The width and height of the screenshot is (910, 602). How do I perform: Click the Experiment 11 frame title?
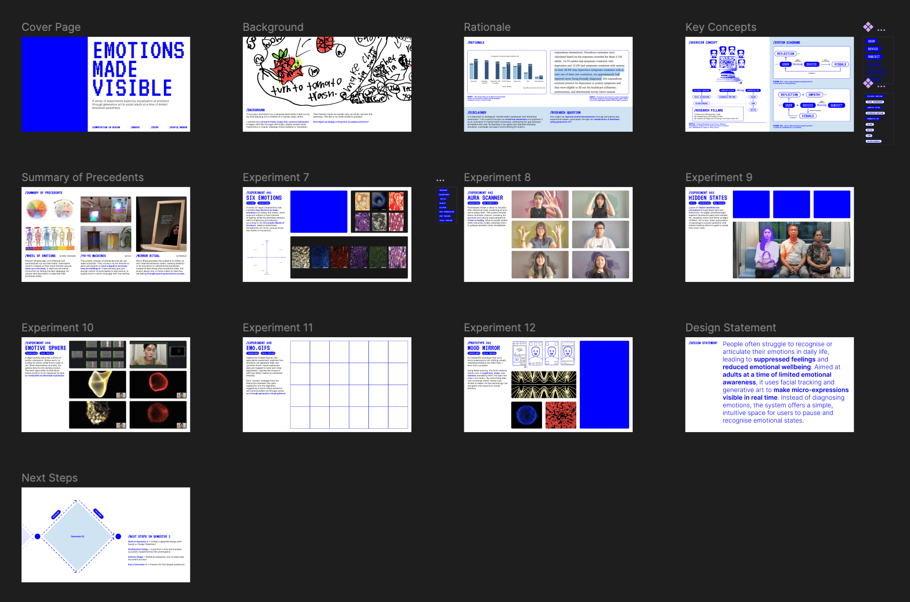click(277, 328)
